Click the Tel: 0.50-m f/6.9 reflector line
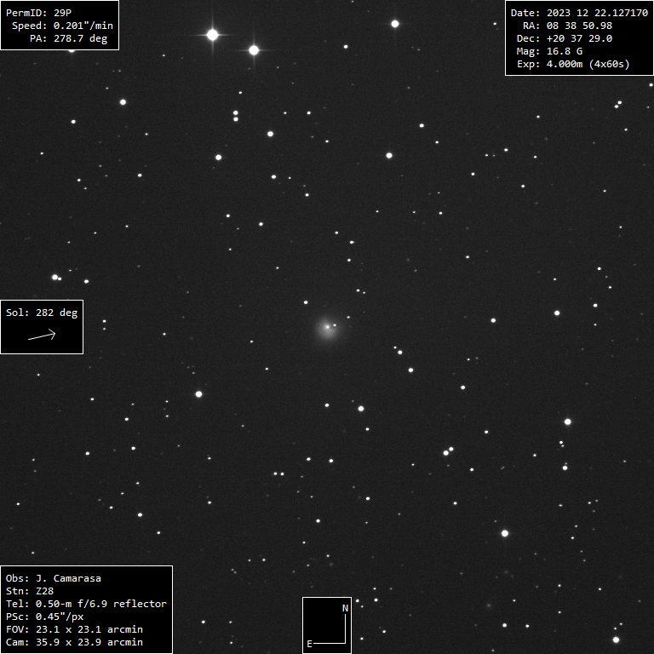Image resolution: width=654 pixels, height=654 pixels. click(86, 604)
